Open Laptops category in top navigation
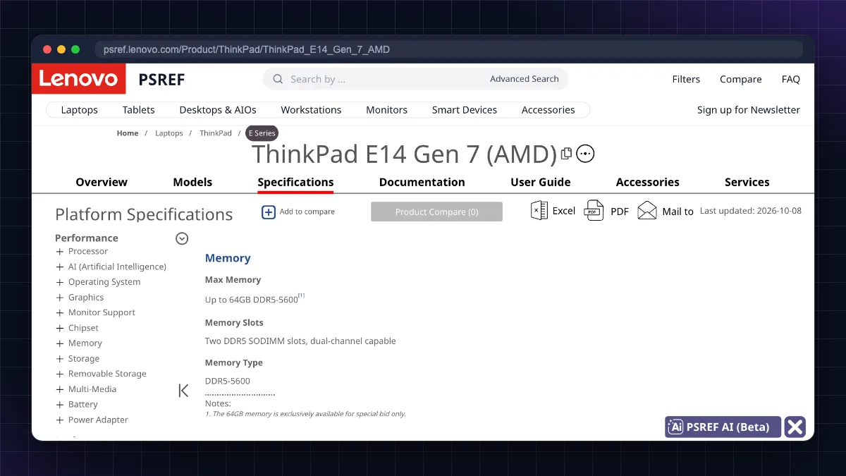 (80, 110)
